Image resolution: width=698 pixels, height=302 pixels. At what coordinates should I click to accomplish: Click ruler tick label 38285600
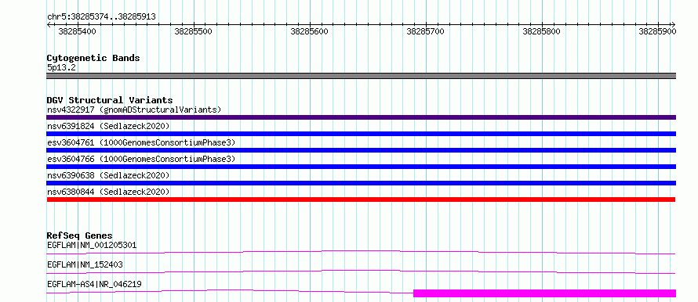click(x=309, y=31)
